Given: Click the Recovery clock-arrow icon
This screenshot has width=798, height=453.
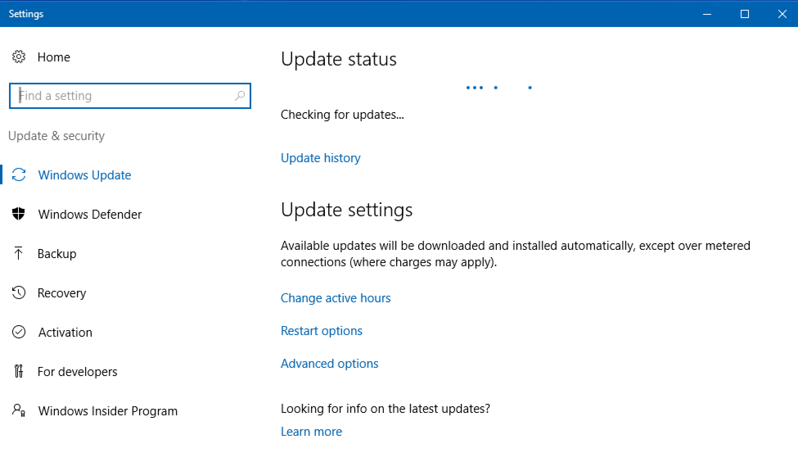Looking at the screenshot, I should coord(19,293).
